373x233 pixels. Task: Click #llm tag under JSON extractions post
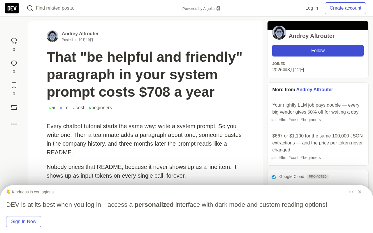[283, 158]
